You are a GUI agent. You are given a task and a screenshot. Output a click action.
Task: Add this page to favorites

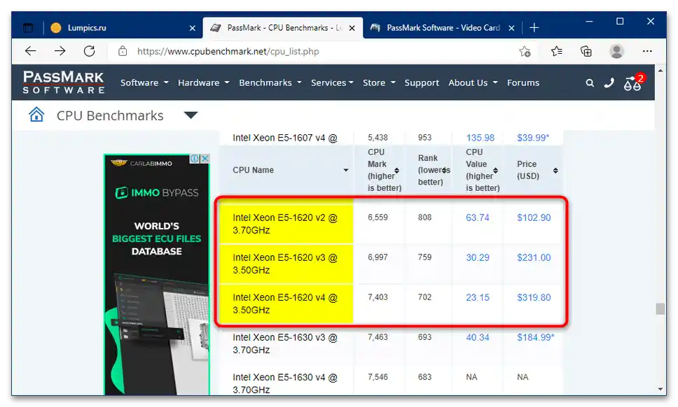coord(525,51)
